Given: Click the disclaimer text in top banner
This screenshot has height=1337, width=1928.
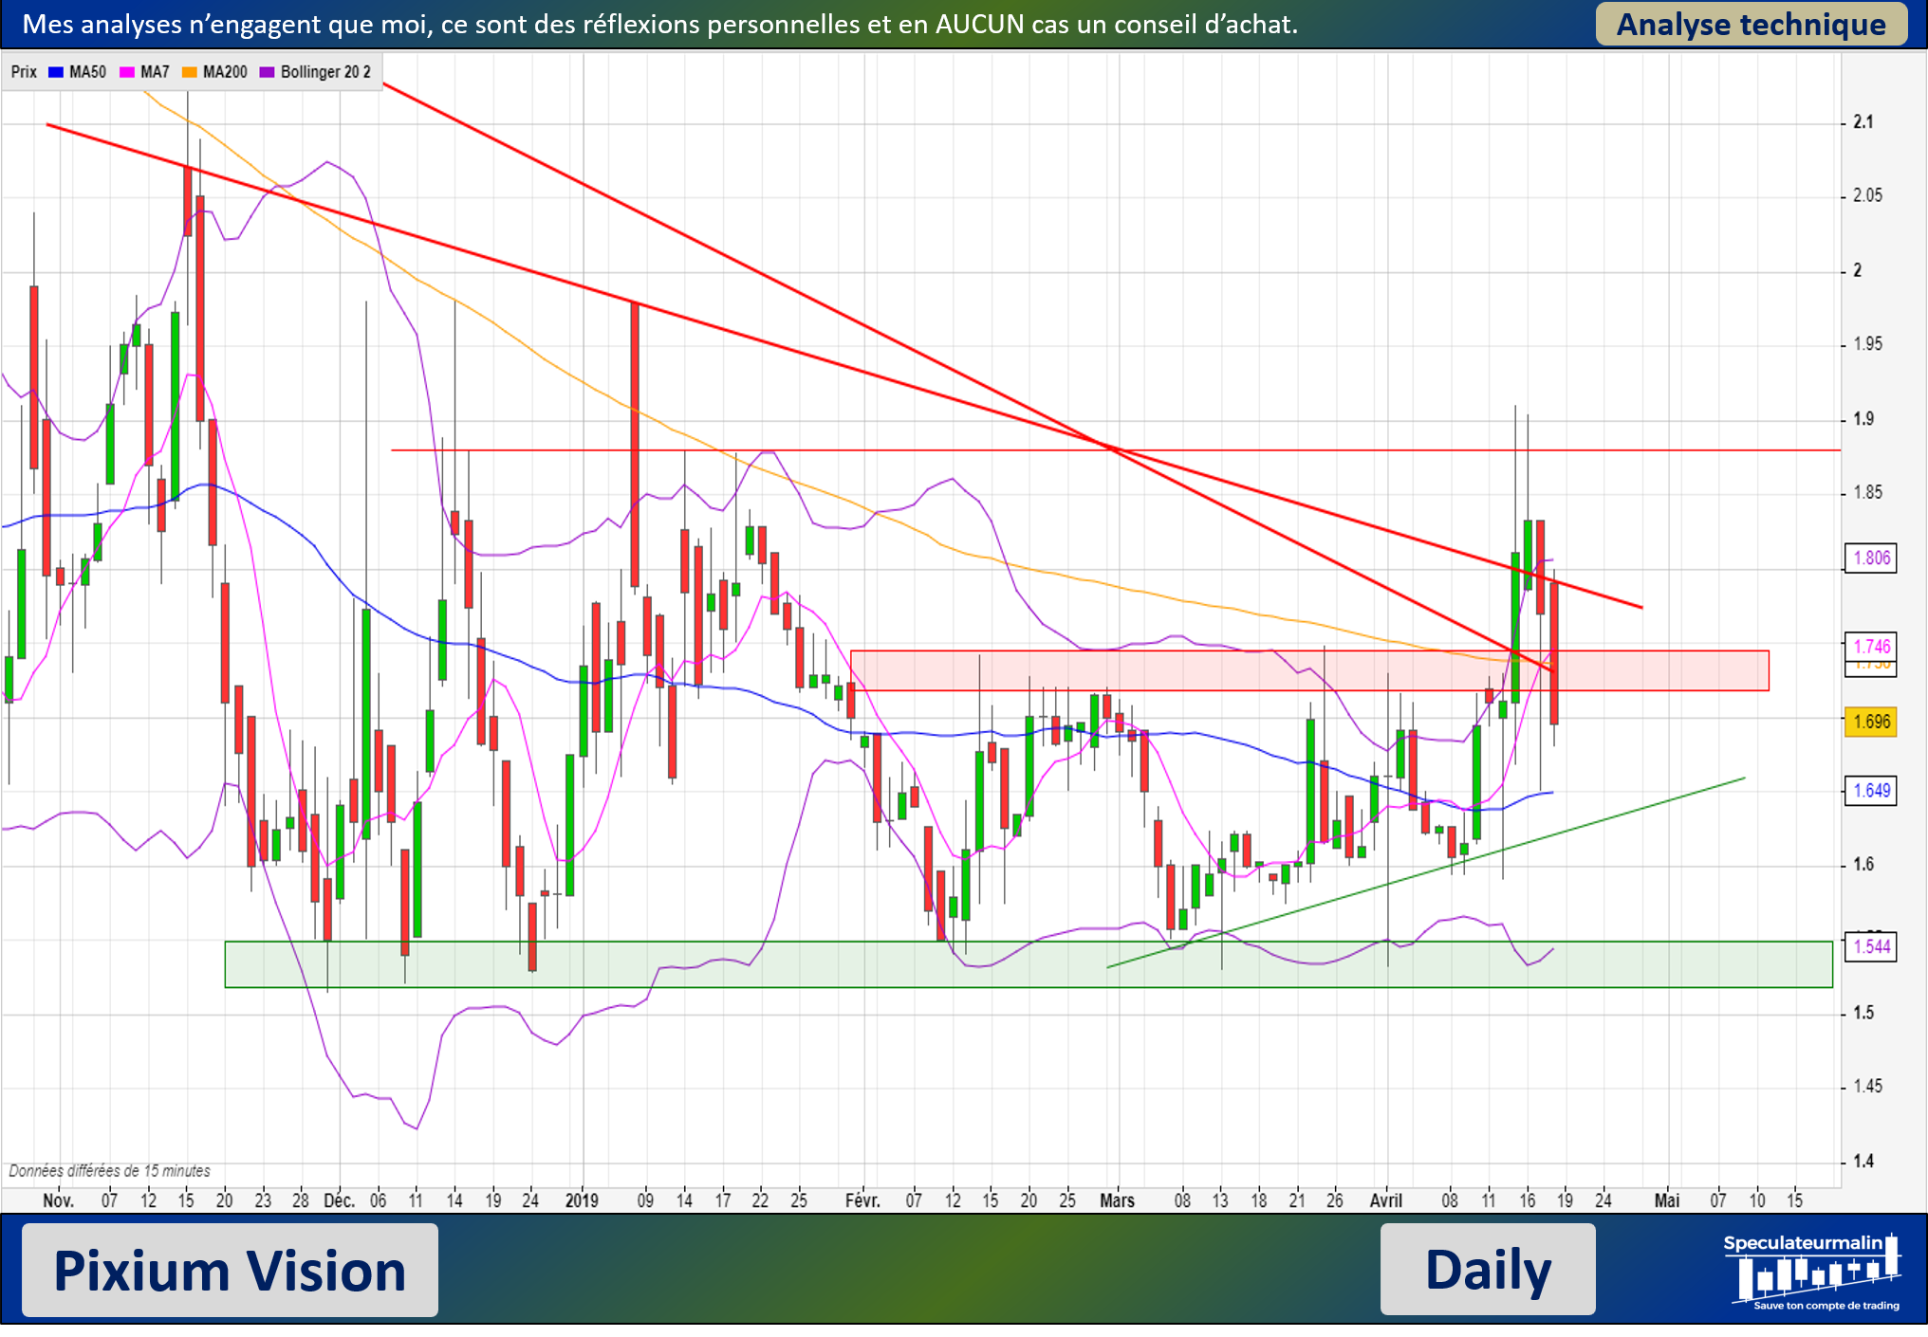Looking at the screenshot, I should [659, 24].
